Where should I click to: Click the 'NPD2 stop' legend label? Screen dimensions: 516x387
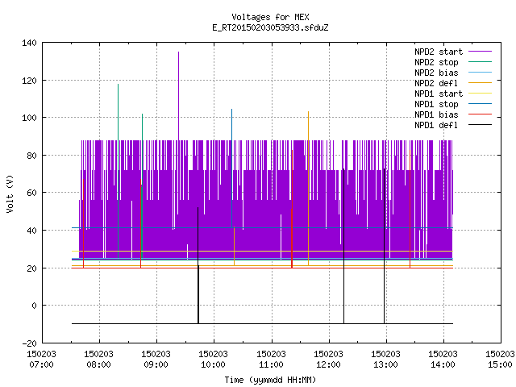coord(436,62)
